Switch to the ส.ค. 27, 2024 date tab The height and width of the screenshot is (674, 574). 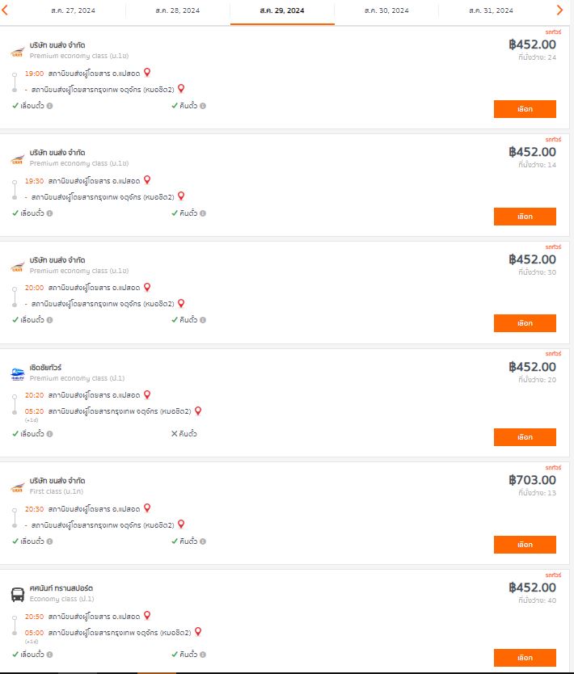point(73,11)
